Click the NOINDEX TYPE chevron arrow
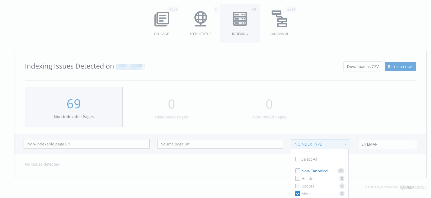431x198 pixels. (x=345, y=144)
